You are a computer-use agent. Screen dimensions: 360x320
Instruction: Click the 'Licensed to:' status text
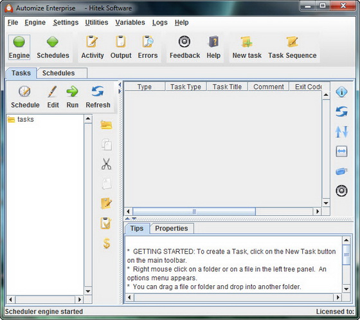[x=335, y=312]
